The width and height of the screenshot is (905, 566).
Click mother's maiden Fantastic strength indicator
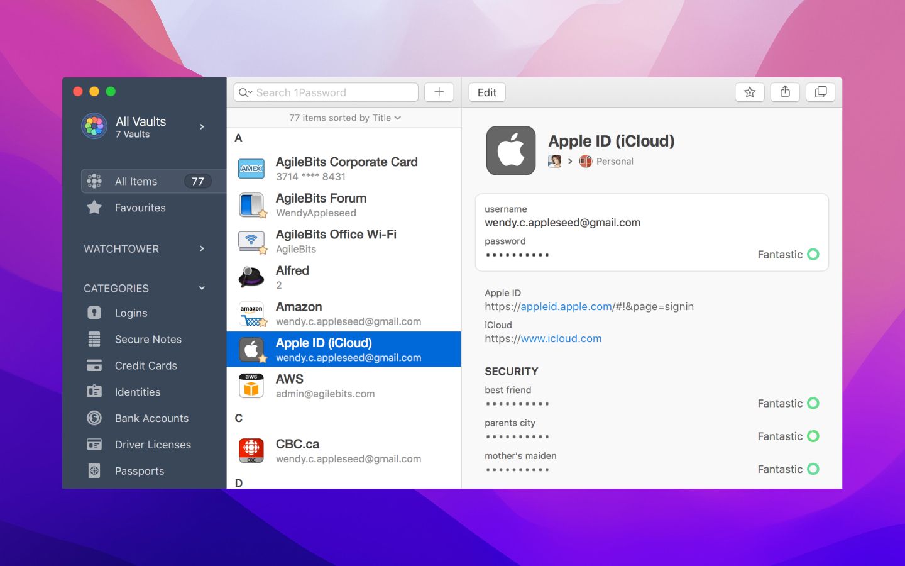pos(813,469)
